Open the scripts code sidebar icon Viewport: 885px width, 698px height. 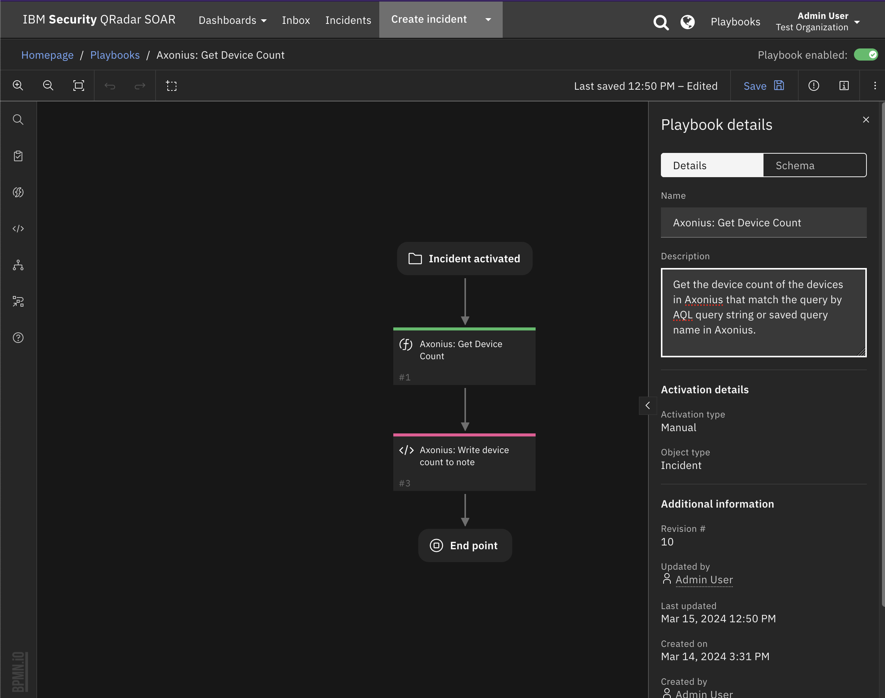(18, 229)
